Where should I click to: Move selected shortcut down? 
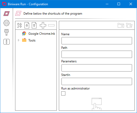click(27, 25)
